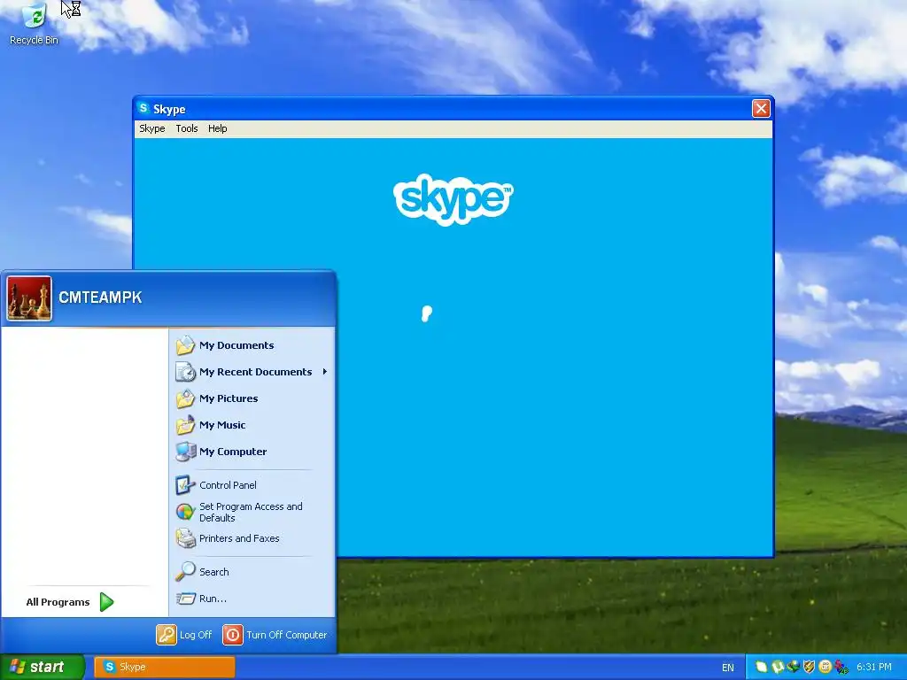907x680 pixels.
Task: Open the Skype menu in the menu bar
Action: pyautogui.click(x=152, y=128)
